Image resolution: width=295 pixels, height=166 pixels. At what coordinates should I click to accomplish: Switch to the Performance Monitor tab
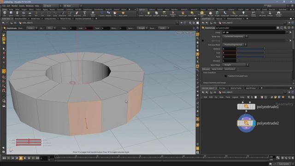(x=235, y=19)
